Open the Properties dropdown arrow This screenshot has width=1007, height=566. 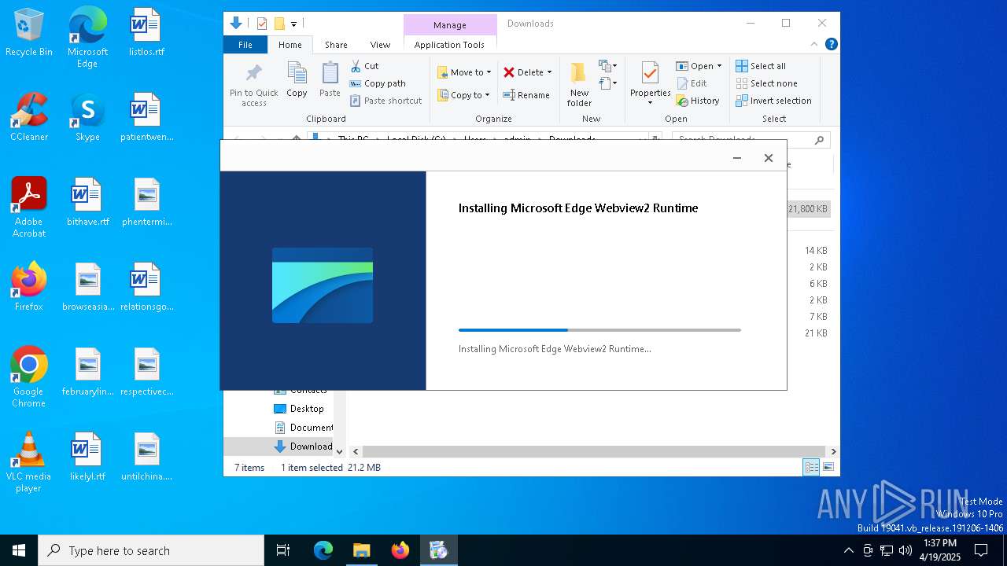pos(650,103)
